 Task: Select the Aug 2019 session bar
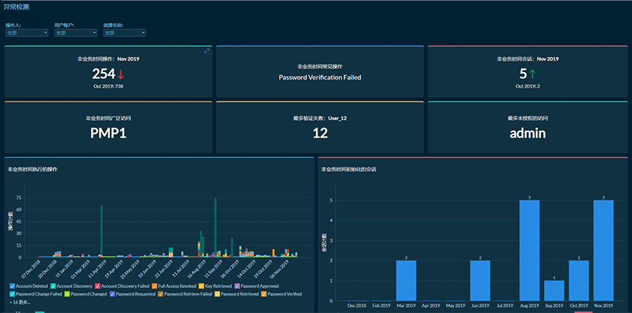(529, 250)
